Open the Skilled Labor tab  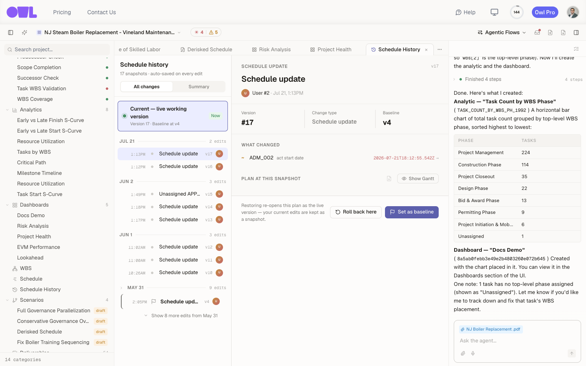[x=140, y=50]
